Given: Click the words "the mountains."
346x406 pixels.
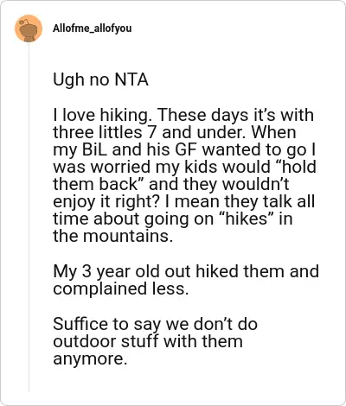Looking at the screenshot, I should [x=112, y=236].
